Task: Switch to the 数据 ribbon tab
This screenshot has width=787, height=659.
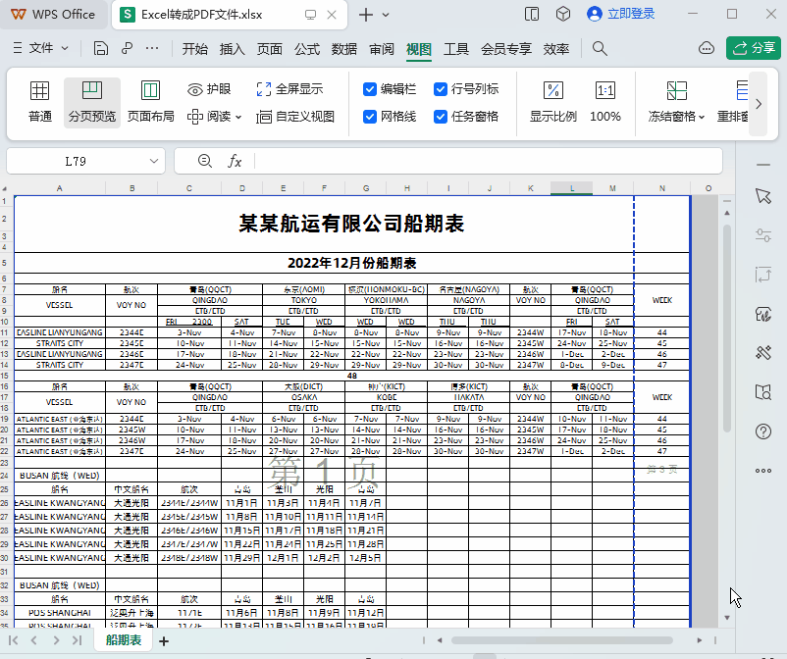Action: point(344,49)
